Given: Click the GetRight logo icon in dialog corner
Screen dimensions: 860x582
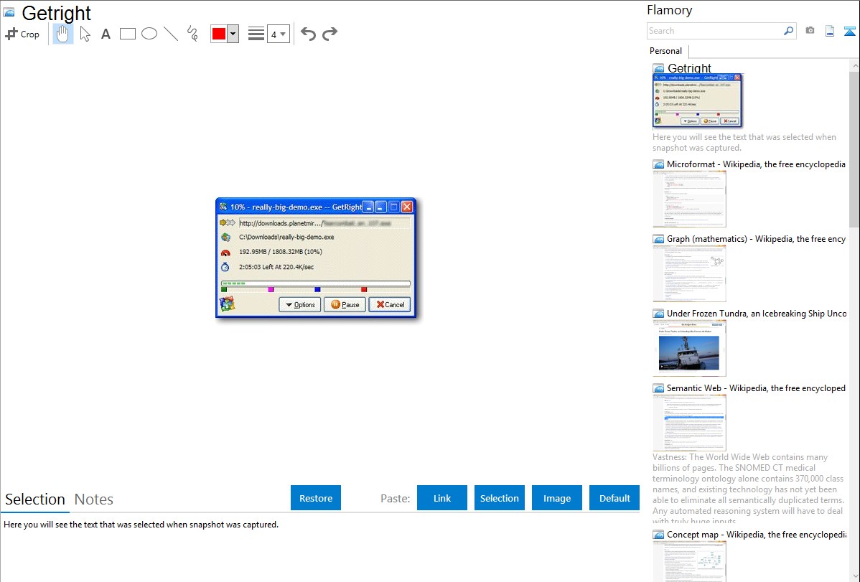Looking at the screenshot, I should click(227, 304).
